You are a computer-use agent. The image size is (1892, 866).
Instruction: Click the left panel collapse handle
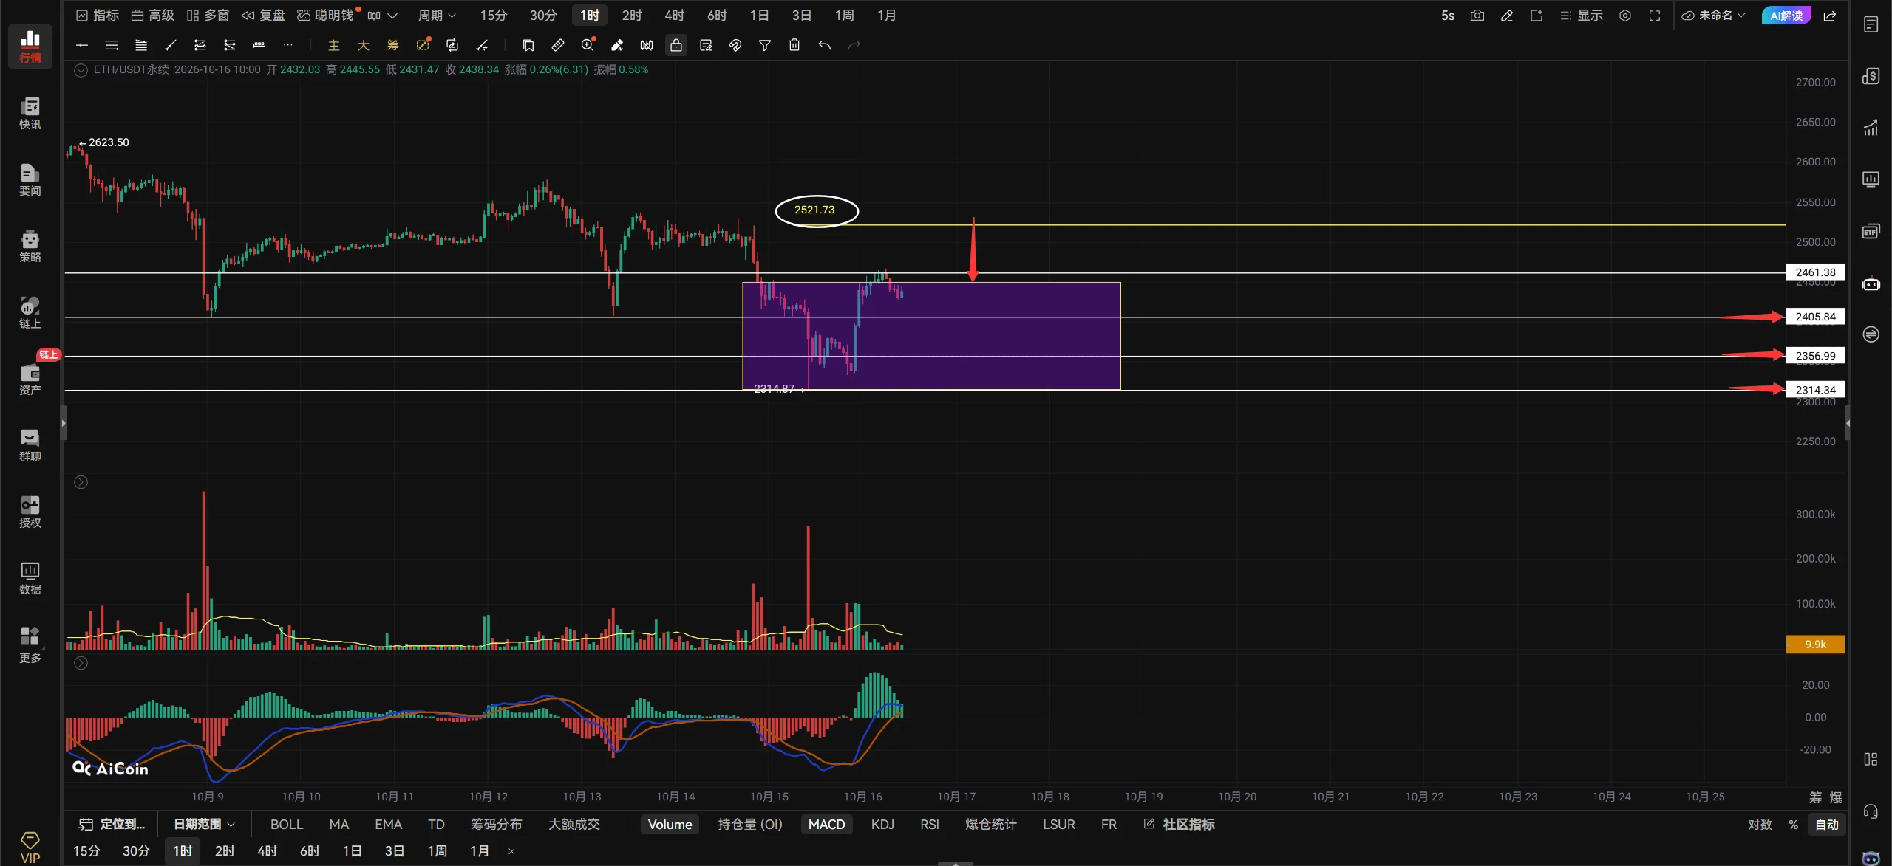point(64,423)
